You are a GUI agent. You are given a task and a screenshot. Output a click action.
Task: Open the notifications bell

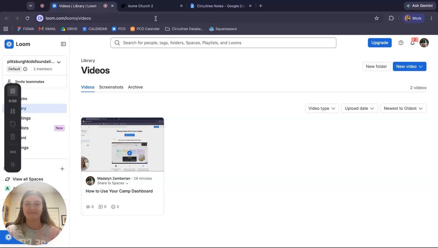coord(412,43)
